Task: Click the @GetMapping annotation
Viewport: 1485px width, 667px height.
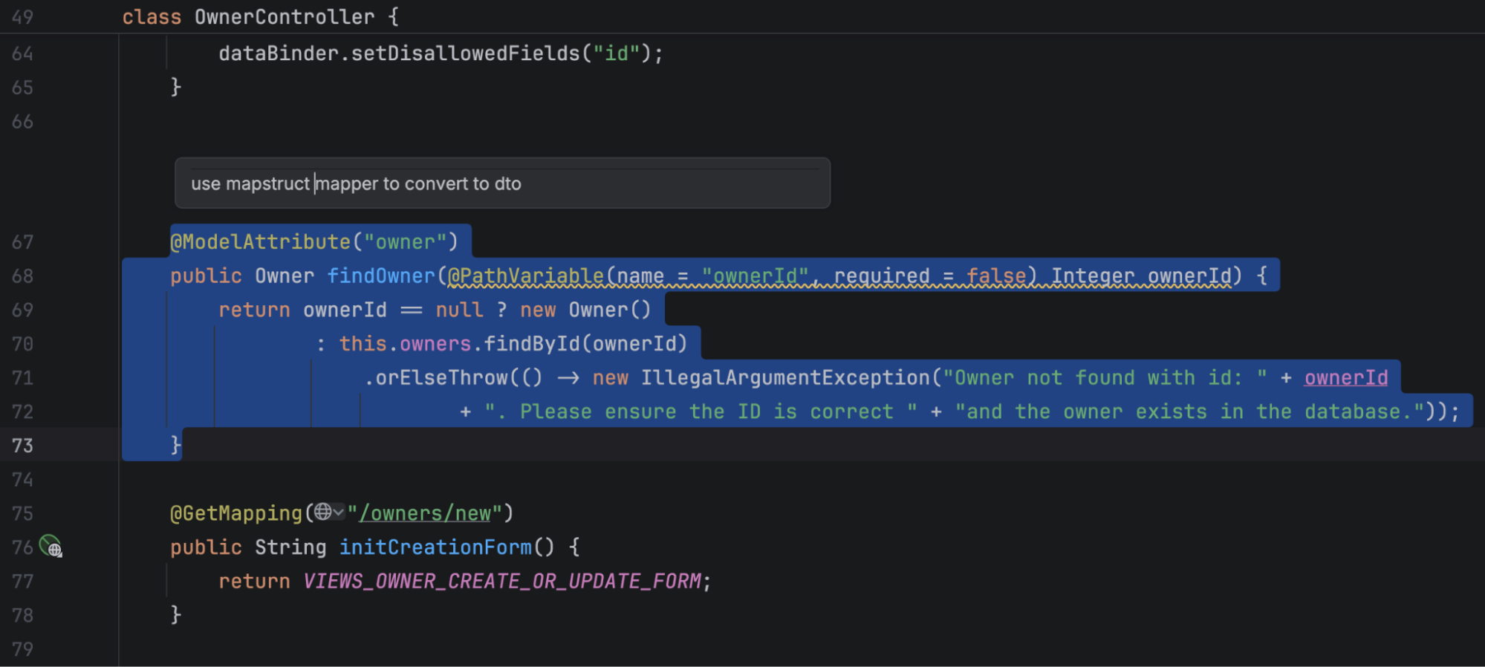Action: click(x=236, y=513)
